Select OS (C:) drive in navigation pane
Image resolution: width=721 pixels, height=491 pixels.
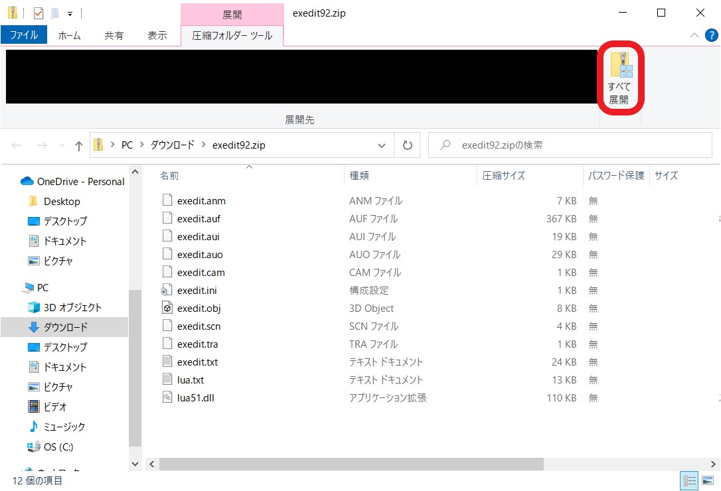[50, 447]
